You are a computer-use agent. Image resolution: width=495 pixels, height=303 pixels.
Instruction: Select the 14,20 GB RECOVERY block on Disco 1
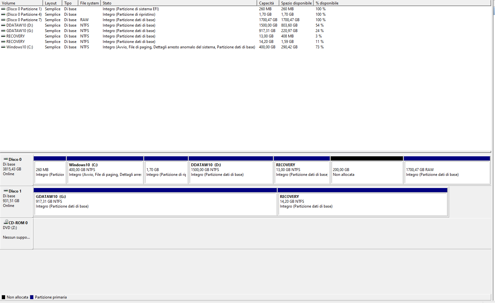point(362,202)
